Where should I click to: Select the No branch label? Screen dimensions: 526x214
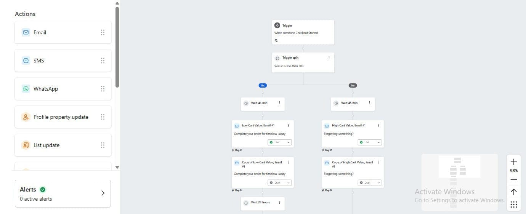tap(353, 86)
